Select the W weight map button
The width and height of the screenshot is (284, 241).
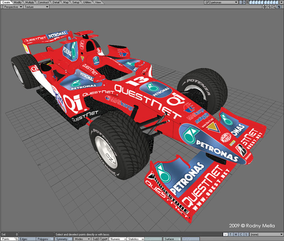coord(226,235)
